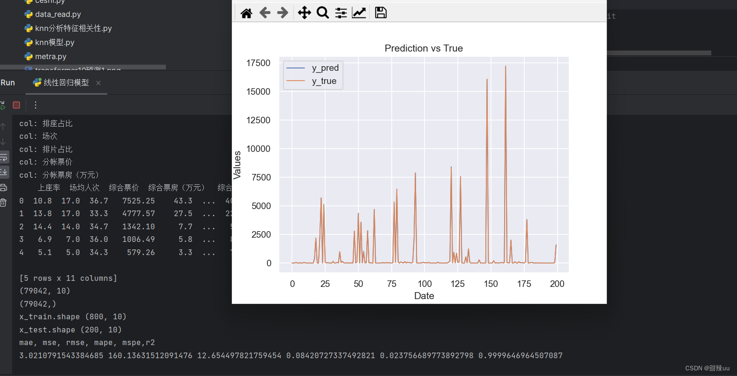Click the r2 value 0.9999646964507087
The height and width of the screenshot is (376, 737).
(x=521, y=356)
